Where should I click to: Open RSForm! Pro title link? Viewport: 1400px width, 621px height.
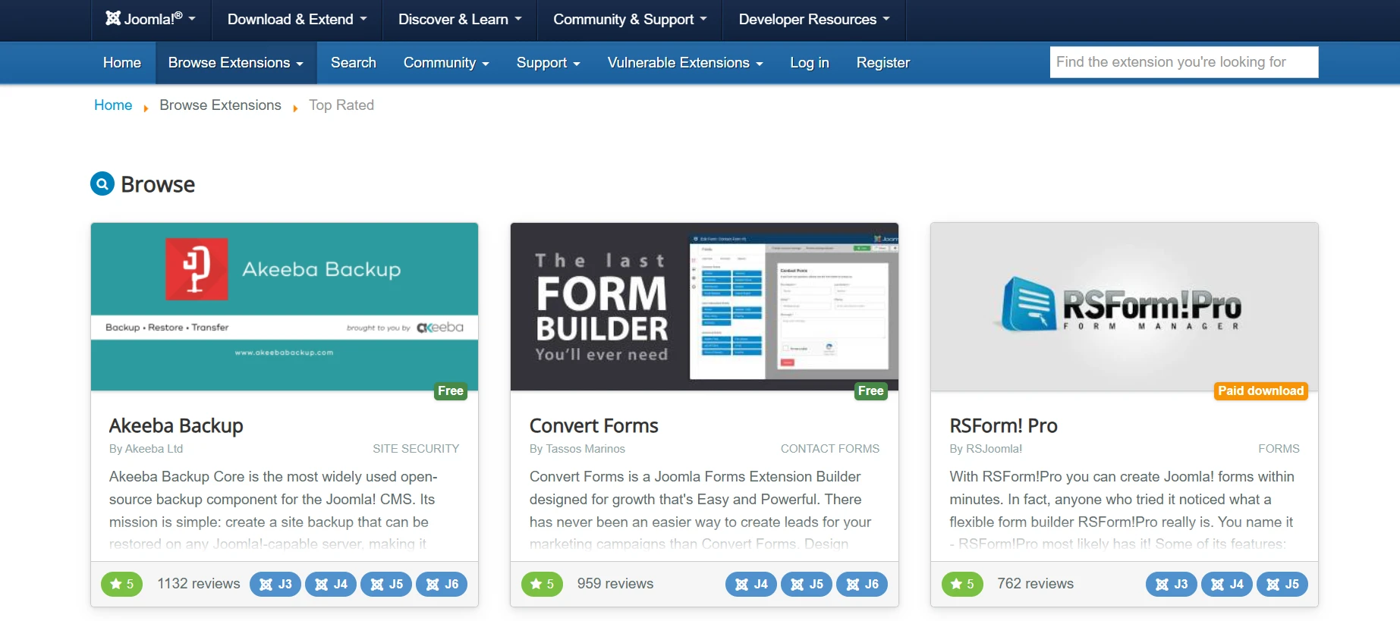1004,425
